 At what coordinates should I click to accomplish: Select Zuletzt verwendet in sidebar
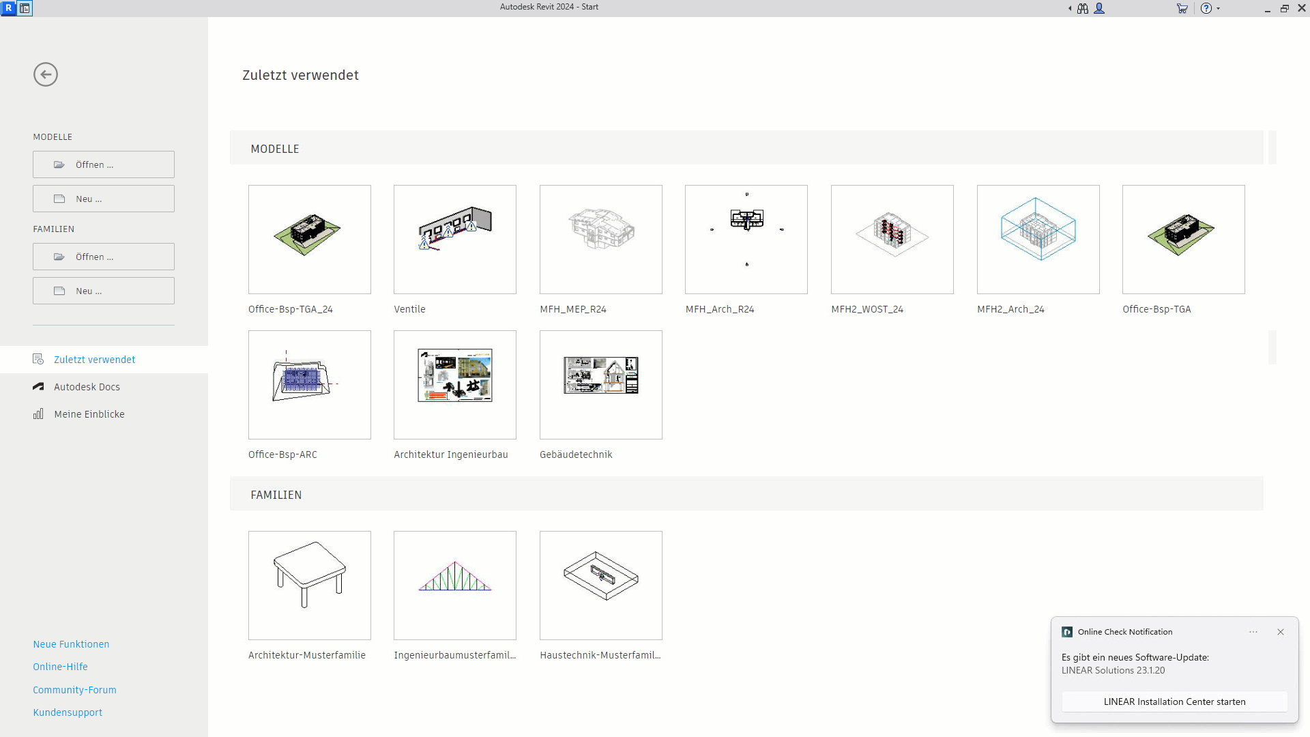point(104,360)
